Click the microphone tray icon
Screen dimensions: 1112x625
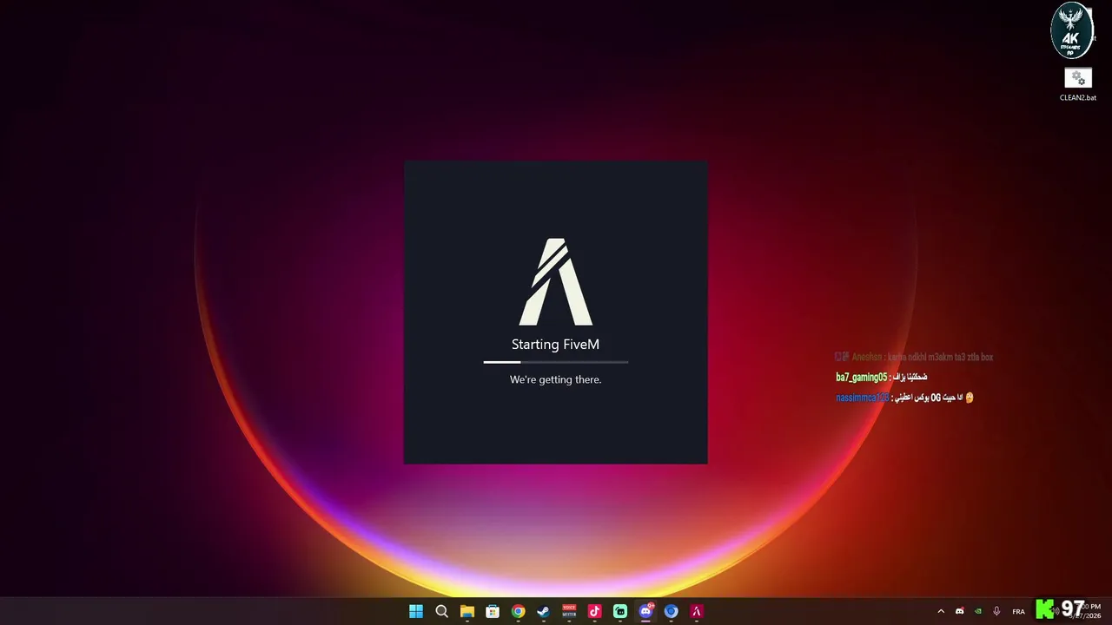pyautogui.click(x=996, y=611)
